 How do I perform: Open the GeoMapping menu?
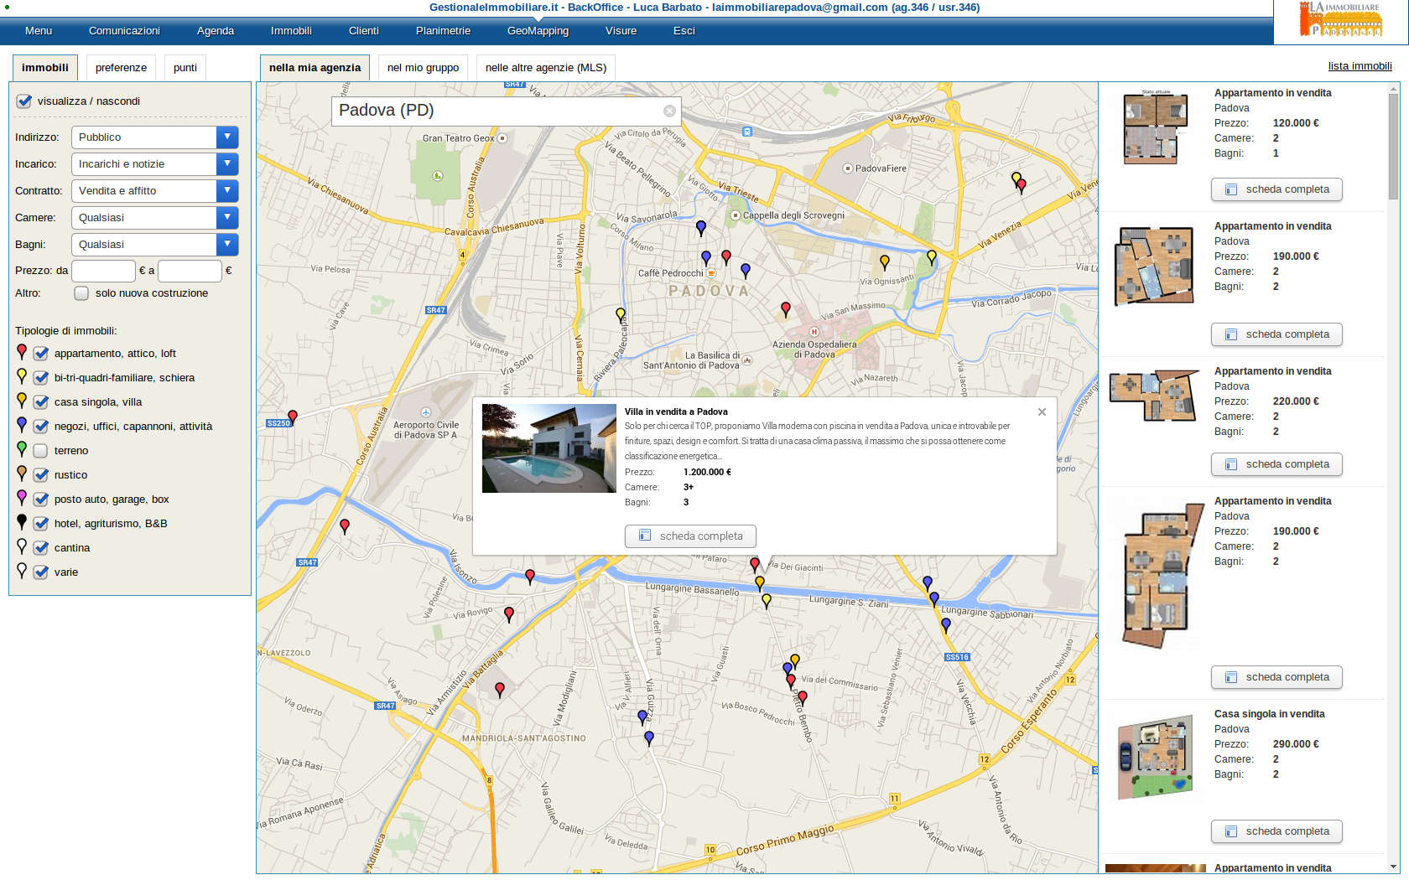click(x=538, y=31)
